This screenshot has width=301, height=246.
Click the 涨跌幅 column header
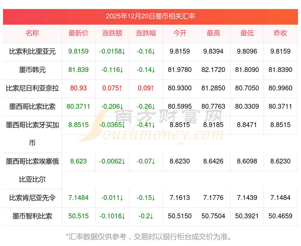coord(146,33)
